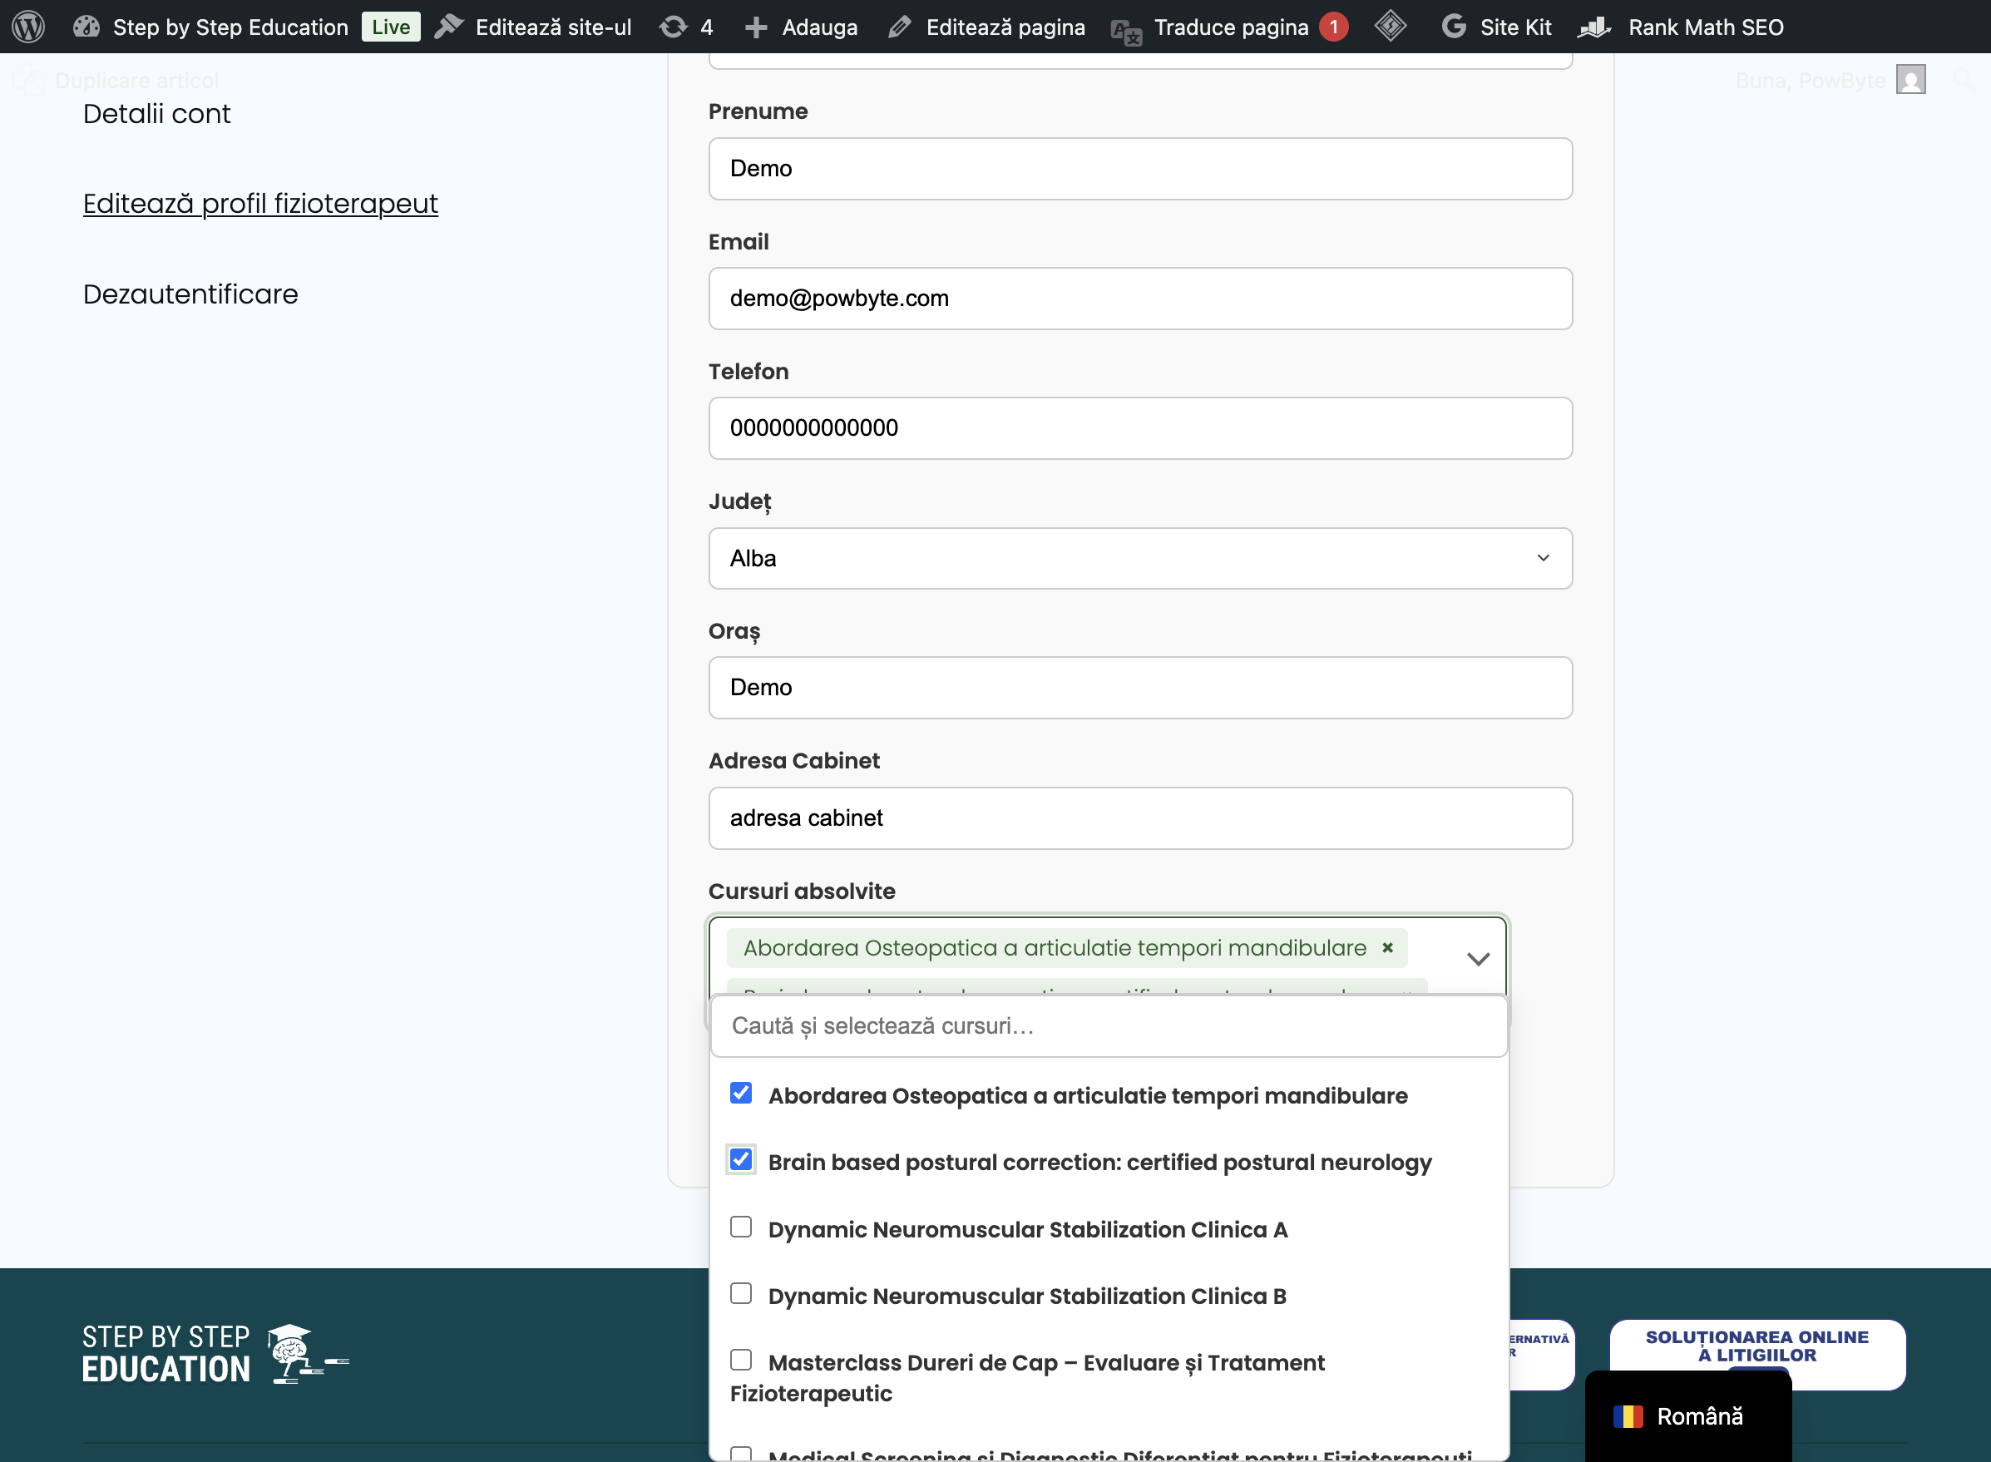Check Dynamic Neuromuscular Stabilization Clinica B
The height and width of the screenshot is (1462, 1991).
pos(741,1294)
